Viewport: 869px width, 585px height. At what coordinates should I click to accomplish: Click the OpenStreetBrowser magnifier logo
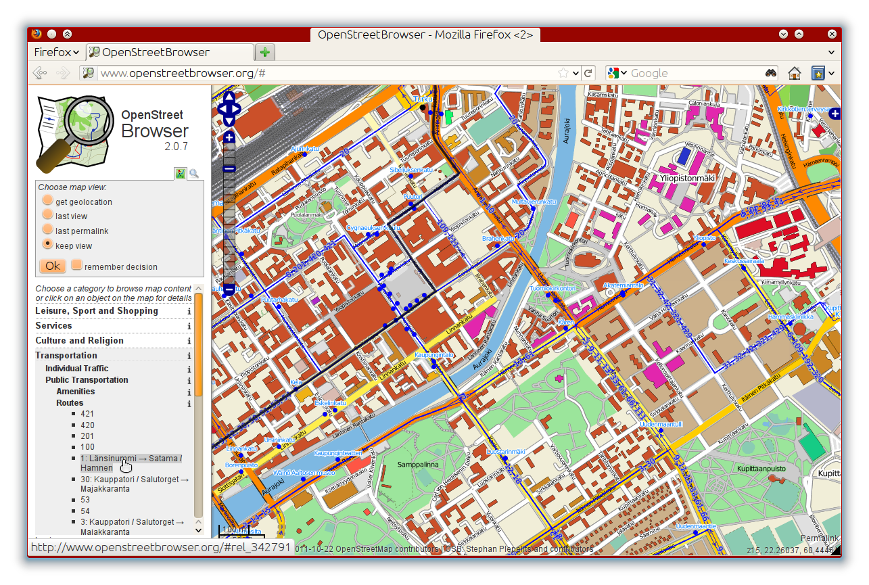(74, 134)
